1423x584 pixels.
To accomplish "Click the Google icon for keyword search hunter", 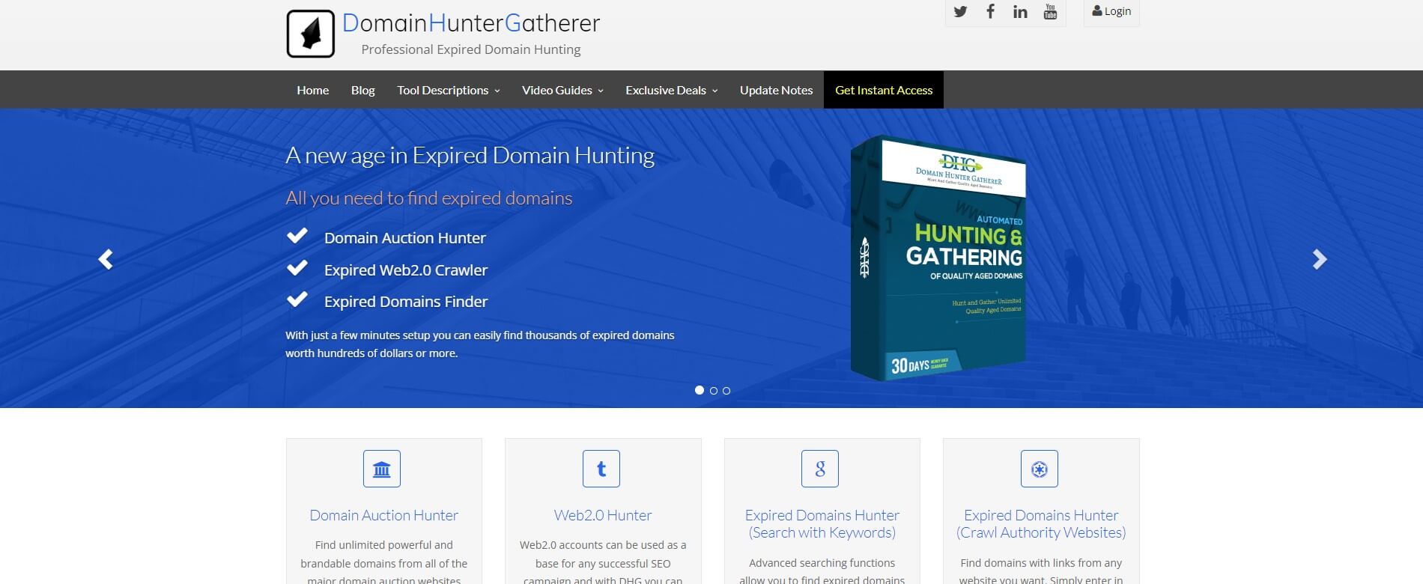I will (x=820, y=469).
